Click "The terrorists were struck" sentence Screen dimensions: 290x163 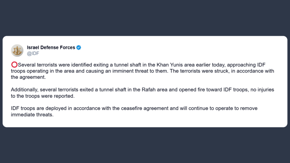click(197, 71)
